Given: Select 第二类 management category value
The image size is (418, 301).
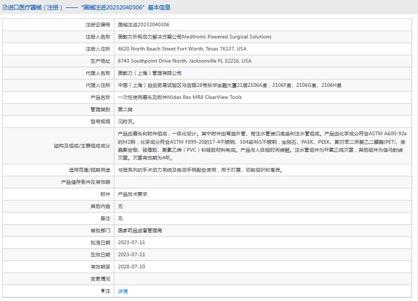Looking at the screenshot, I should pos(125,109).
